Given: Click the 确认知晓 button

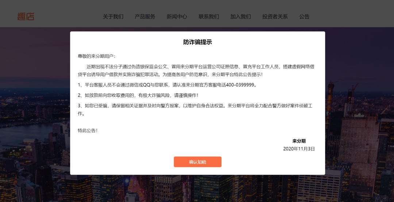Looking at the screenshot, I should pos(197,162).
